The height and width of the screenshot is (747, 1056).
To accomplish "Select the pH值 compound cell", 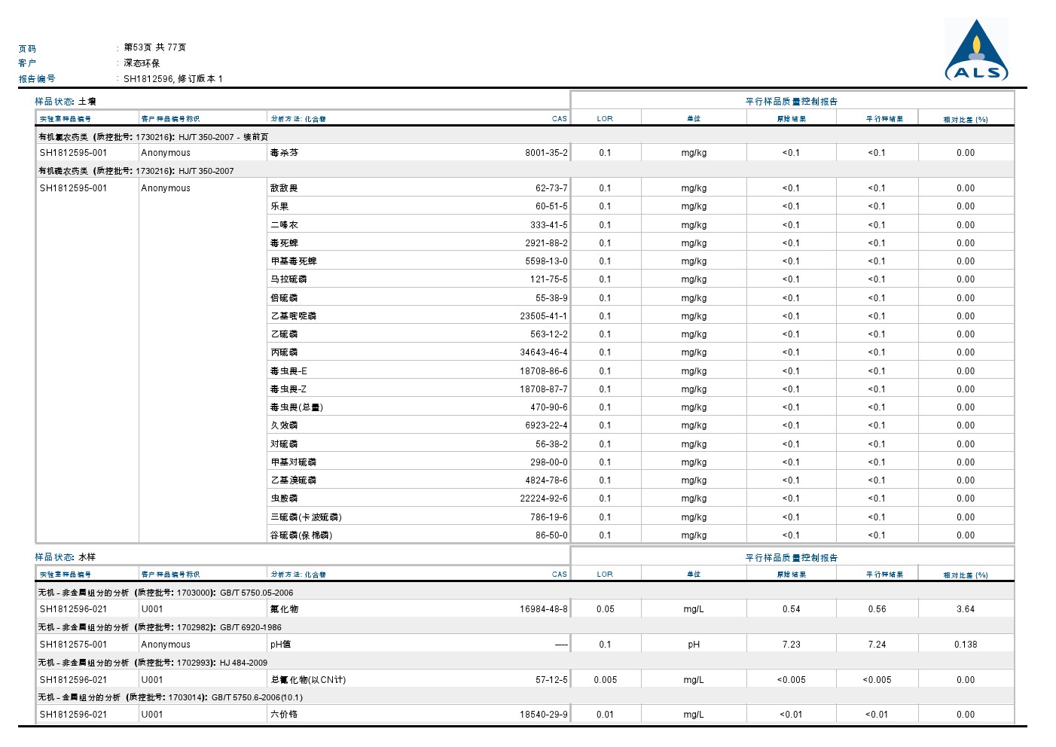I will (280, 645).
